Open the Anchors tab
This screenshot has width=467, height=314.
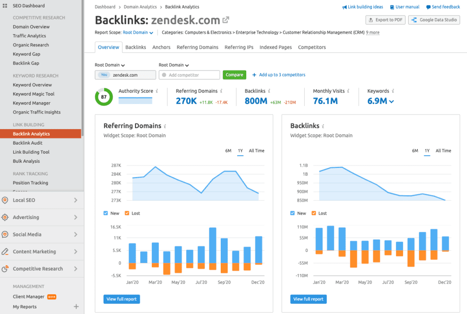coord(161,47)
